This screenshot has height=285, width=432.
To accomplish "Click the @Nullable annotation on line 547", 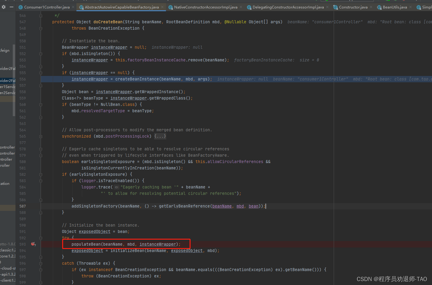I will [x=235, y=22].
